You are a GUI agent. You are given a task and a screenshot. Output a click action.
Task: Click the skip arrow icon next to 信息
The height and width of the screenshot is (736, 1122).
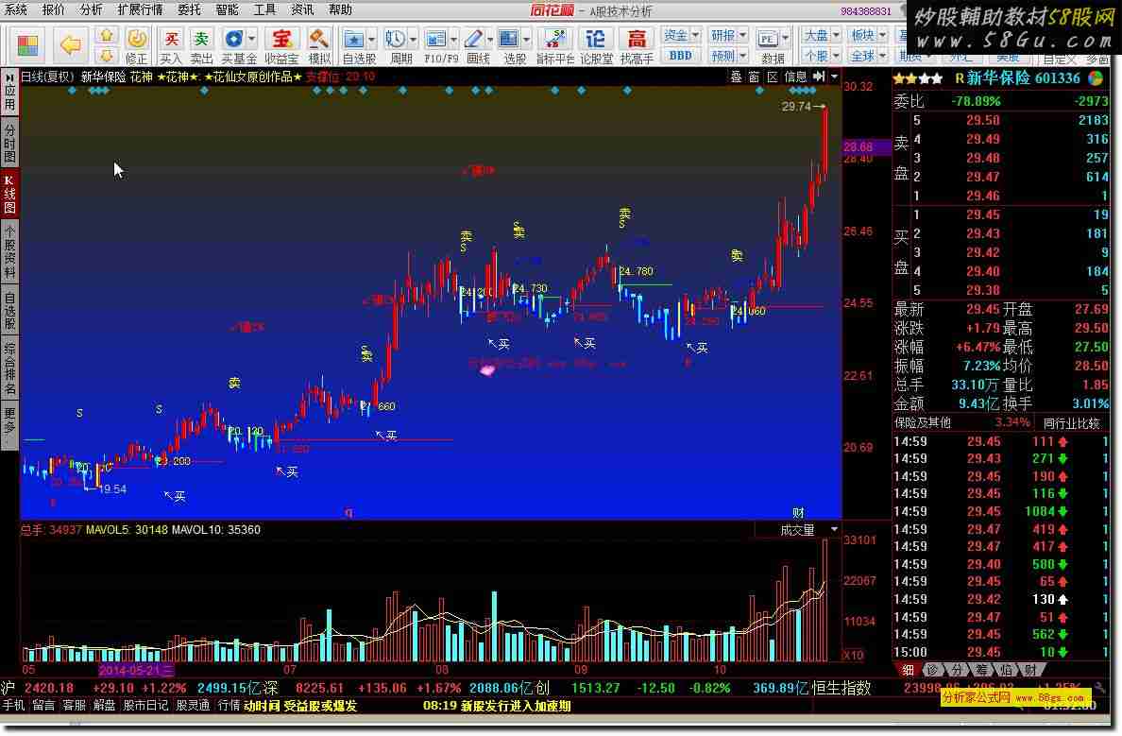[820, 77]
